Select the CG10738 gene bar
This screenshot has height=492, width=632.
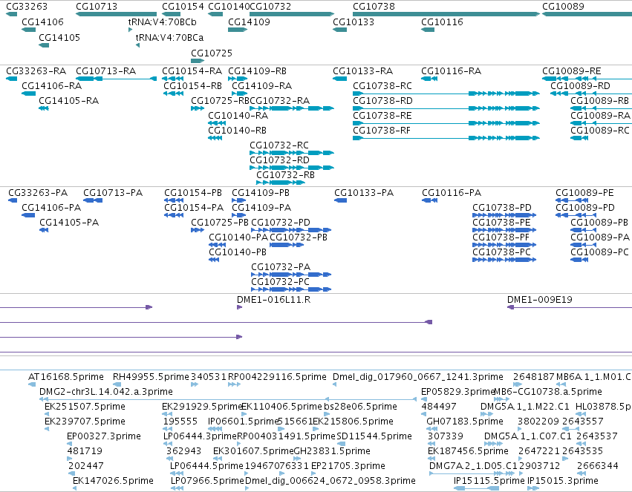pos(446,14)
